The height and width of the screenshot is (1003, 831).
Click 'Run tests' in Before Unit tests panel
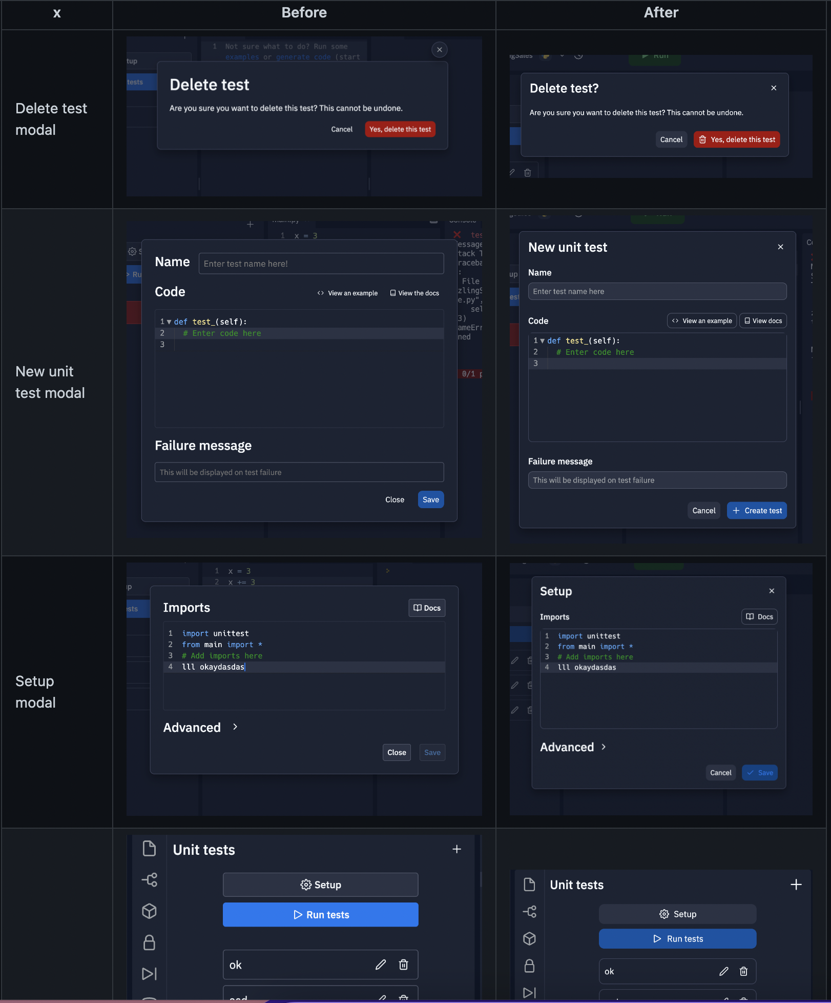click(x=321, y=915)
